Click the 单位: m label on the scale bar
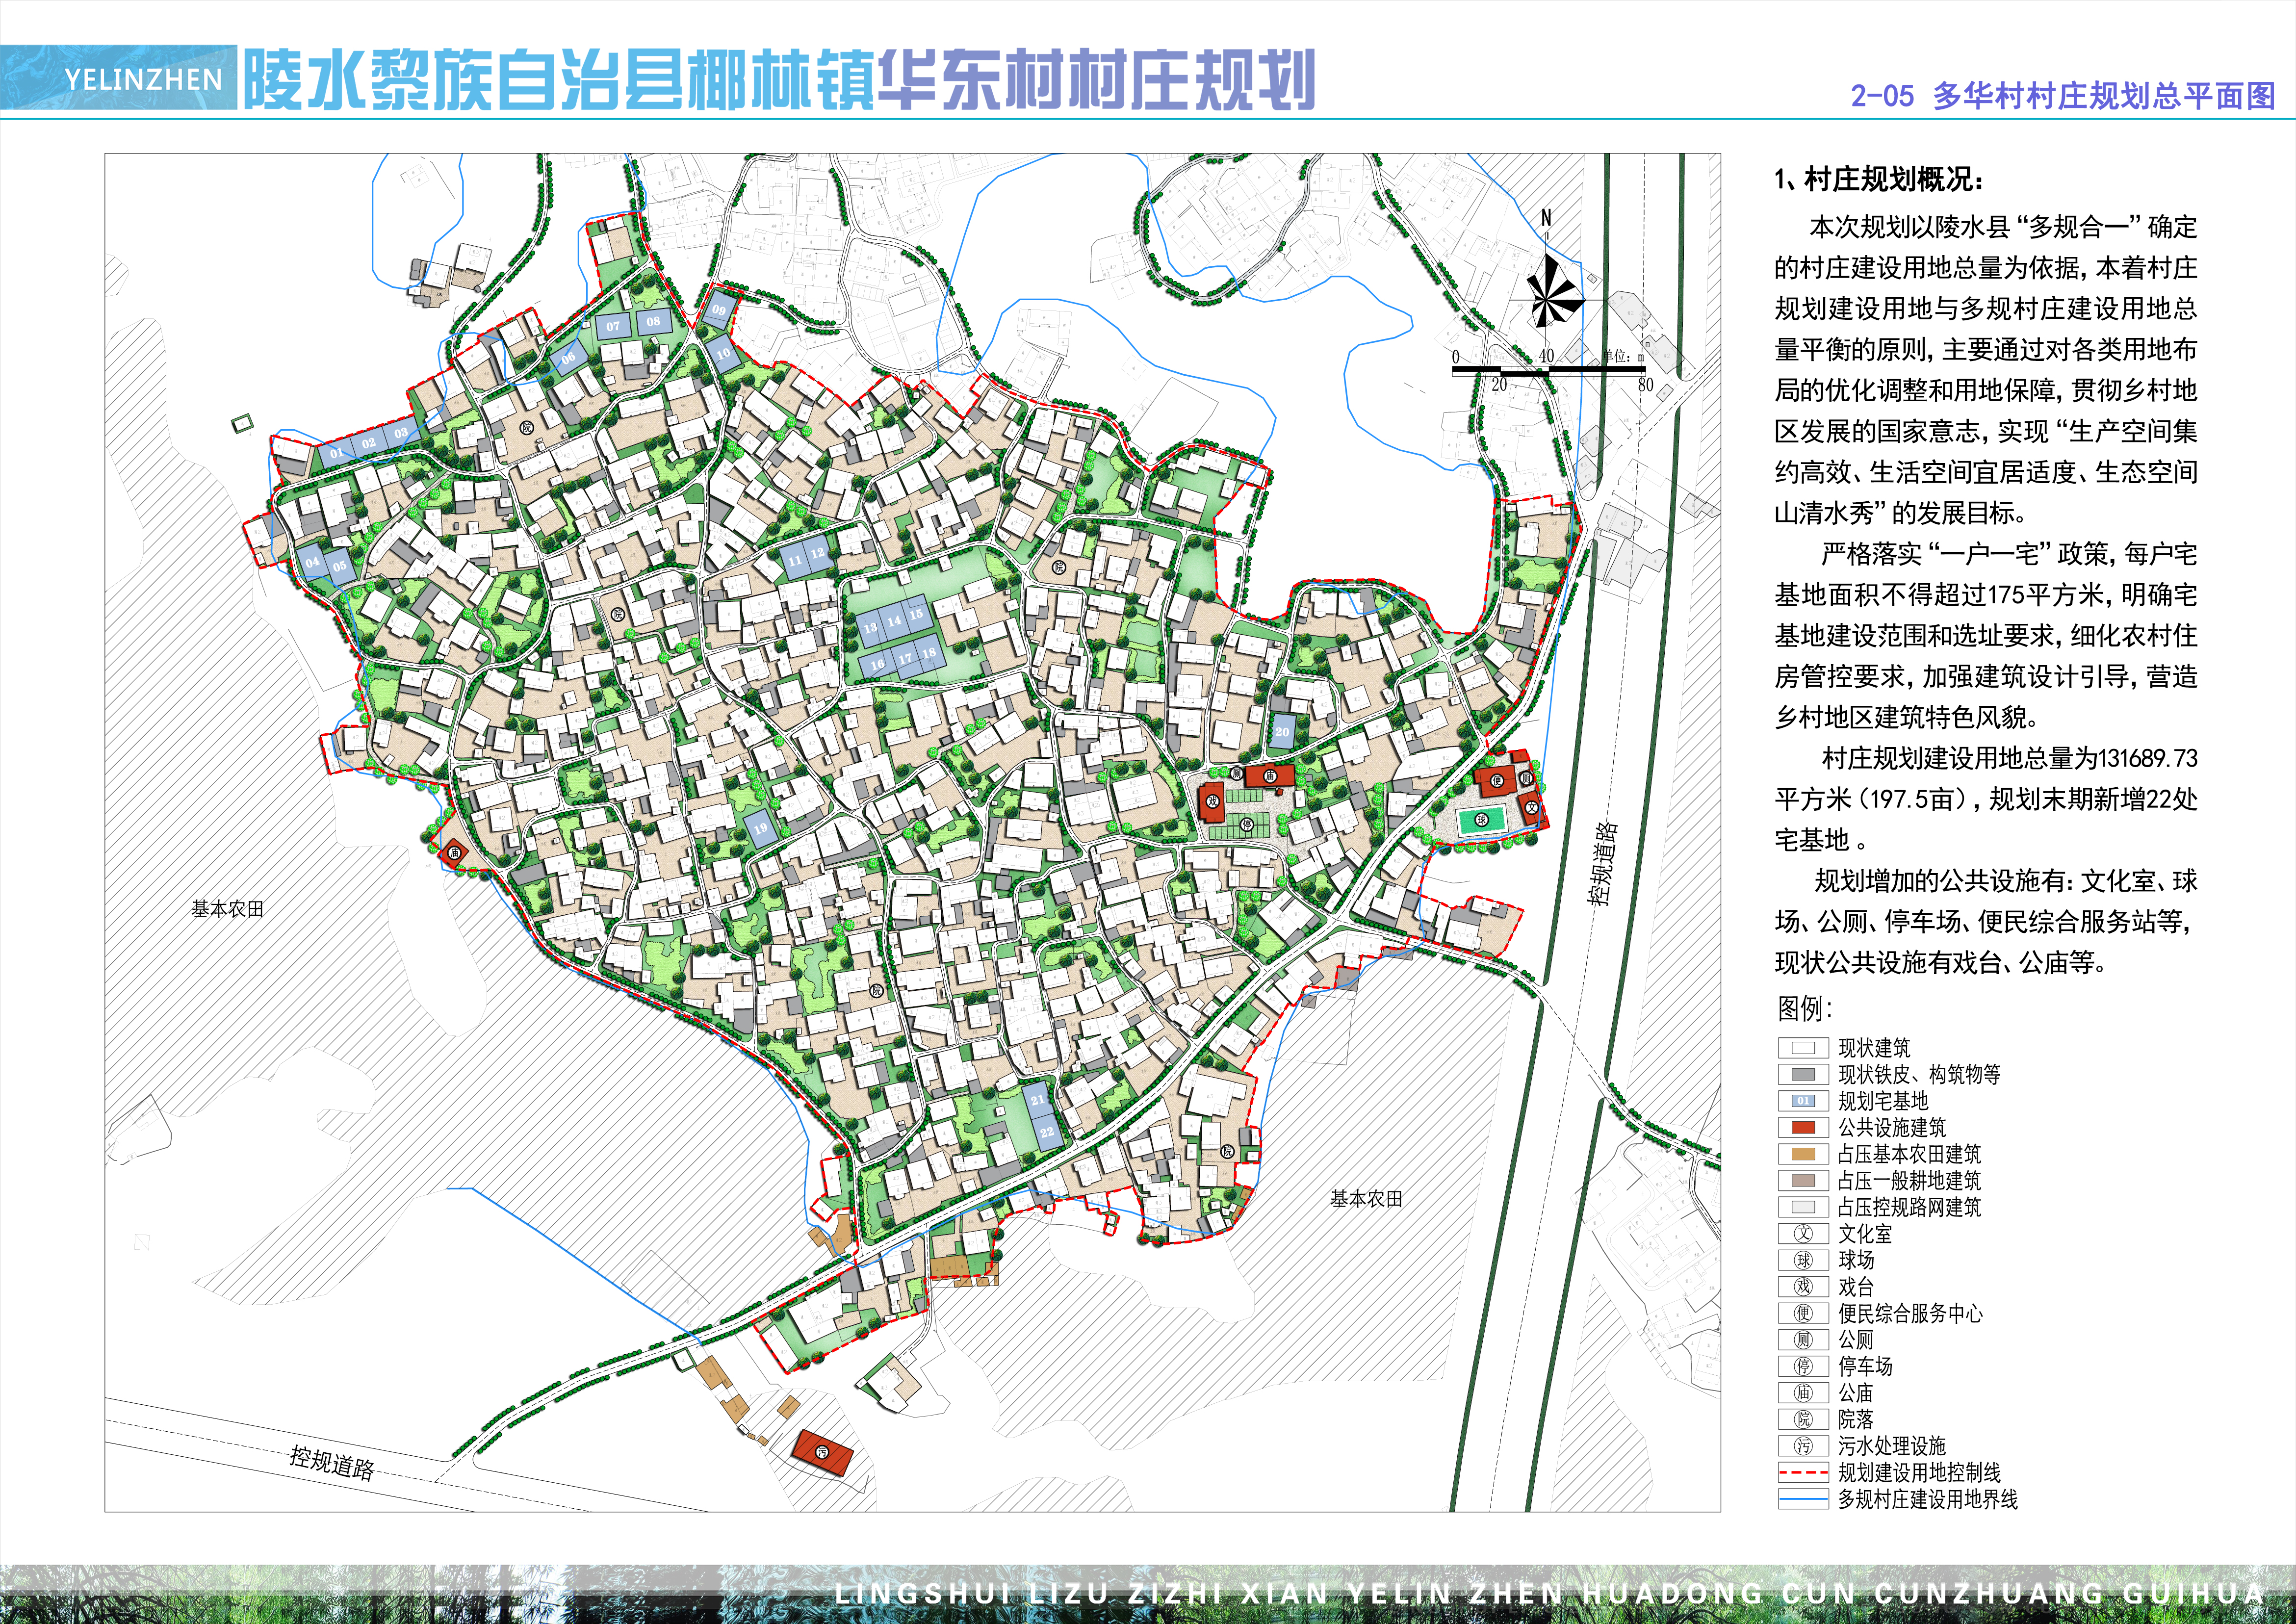Image resolution: width=2296 pixels, height=1624 pixels. click(x=1623, y=356)
